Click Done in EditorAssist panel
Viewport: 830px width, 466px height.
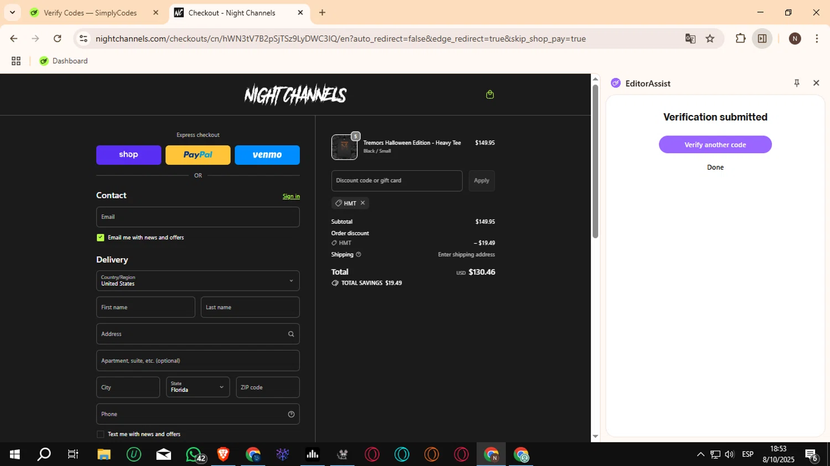coord(715,167)
